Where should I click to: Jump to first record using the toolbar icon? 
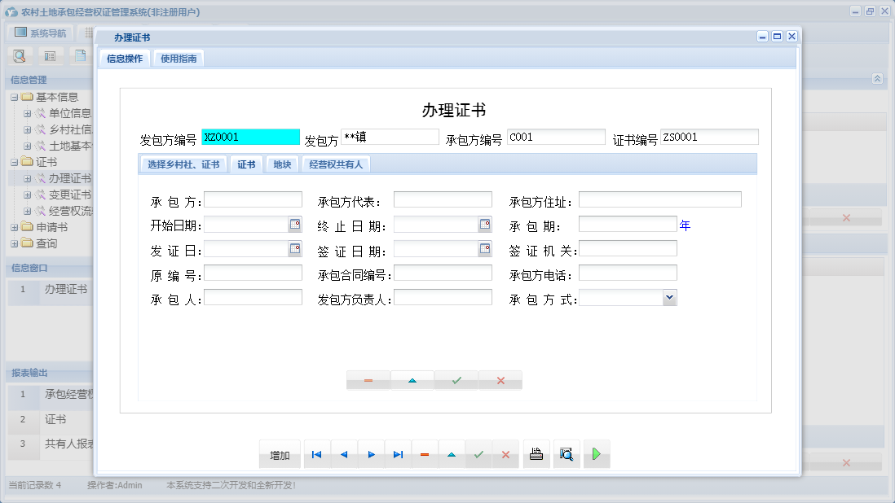(316, 454)
